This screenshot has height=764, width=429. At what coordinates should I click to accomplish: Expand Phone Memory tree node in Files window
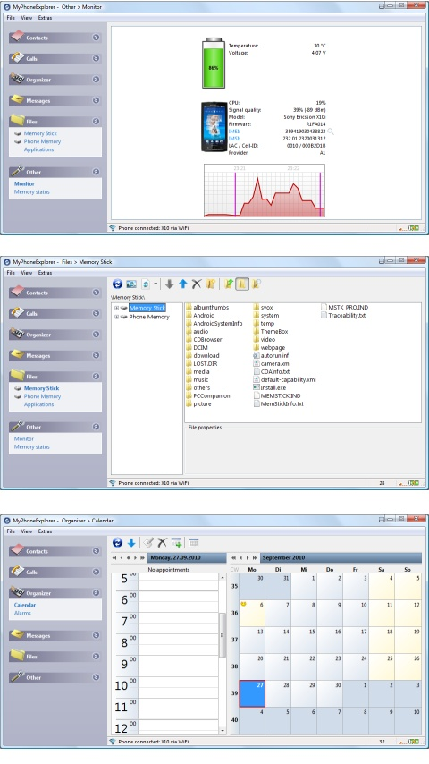point(116,317)
